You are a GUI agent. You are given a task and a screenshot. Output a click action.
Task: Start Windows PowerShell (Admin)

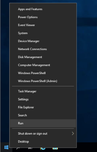(x=43, y=81)
